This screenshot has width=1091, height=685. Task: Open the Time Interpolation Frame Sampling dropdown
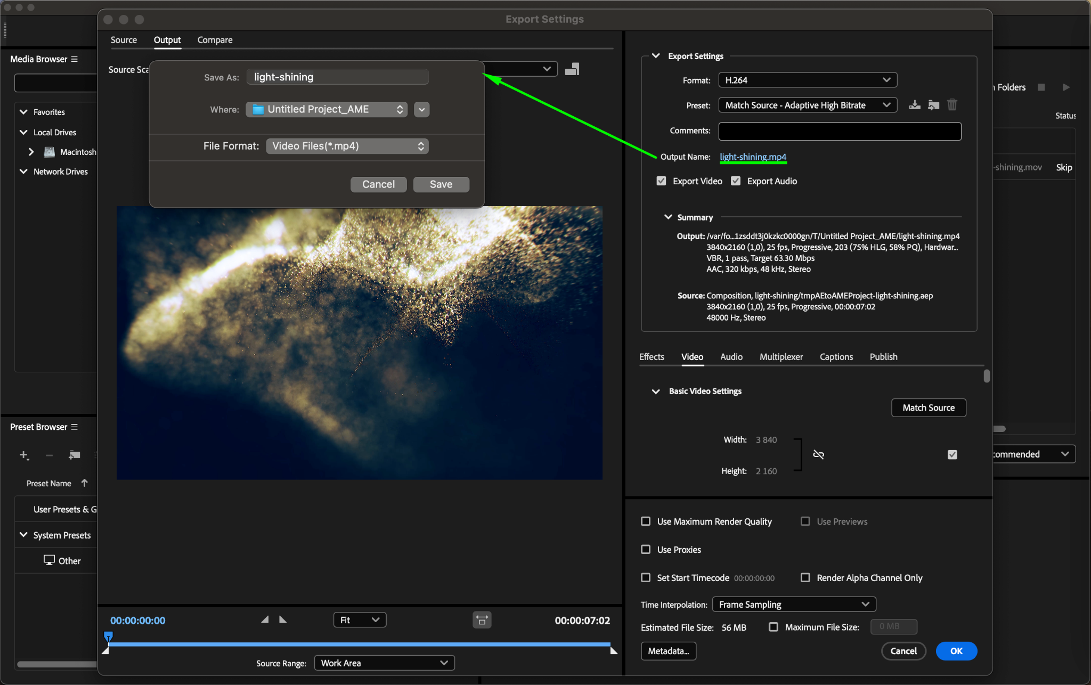pos(794,605)
